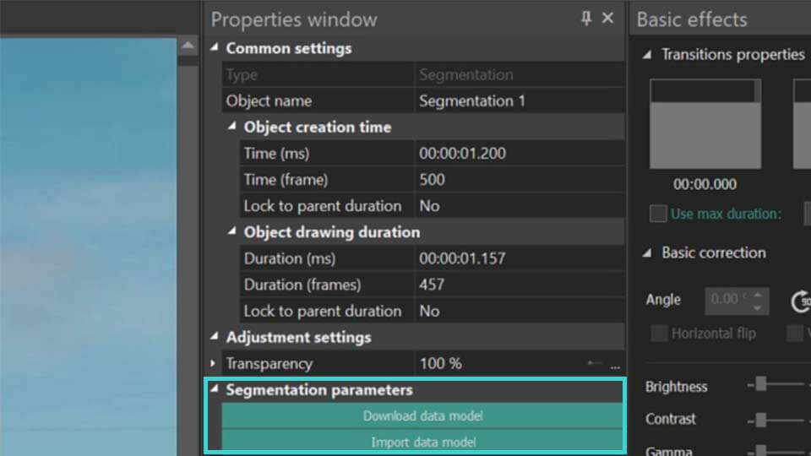Click the Transparency arrow slider icon

coord(595,363)
